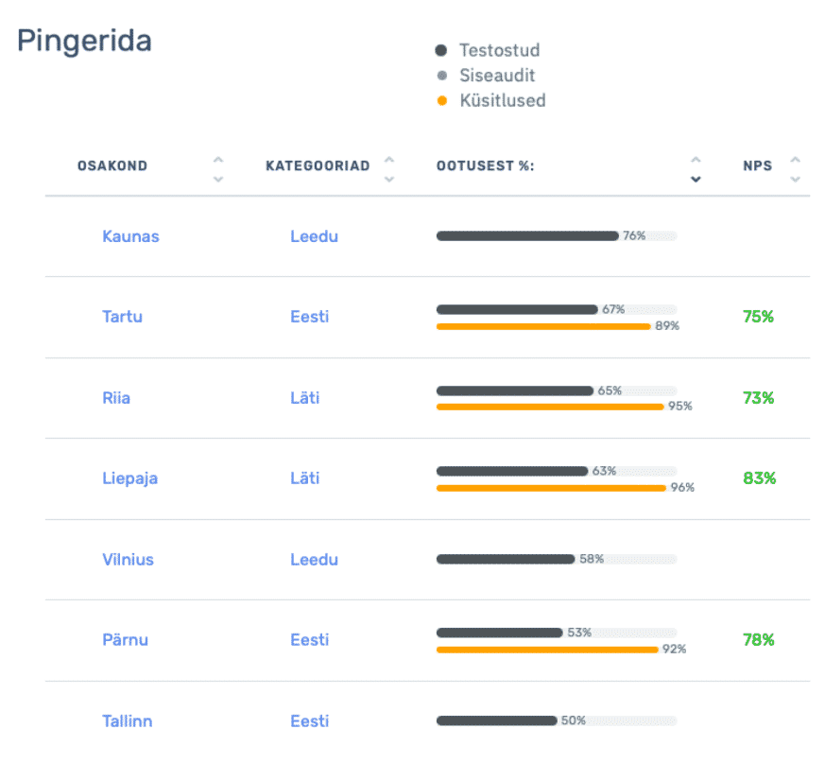Click the KATEGOORIAD column header

point(318,166)
